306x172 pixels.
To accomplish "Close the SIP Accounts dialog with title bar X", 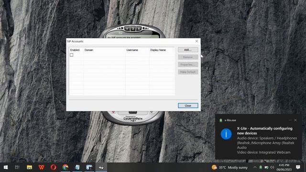I will pos(197,41).
